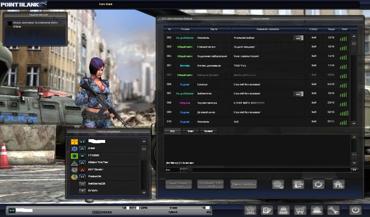The width and height of the screenshot is (370, 217).
Task: Open the clan emblem icon in bottom bar
Action: point(250,210)
